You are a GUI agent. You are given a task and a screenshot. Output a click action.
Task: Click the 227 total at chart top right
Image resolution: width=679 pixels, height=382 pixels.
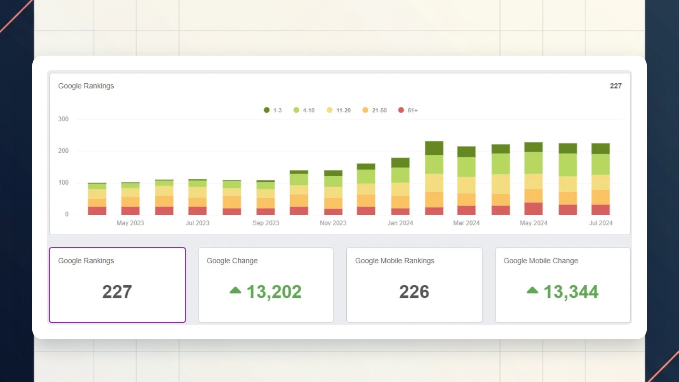coord(616,86)
